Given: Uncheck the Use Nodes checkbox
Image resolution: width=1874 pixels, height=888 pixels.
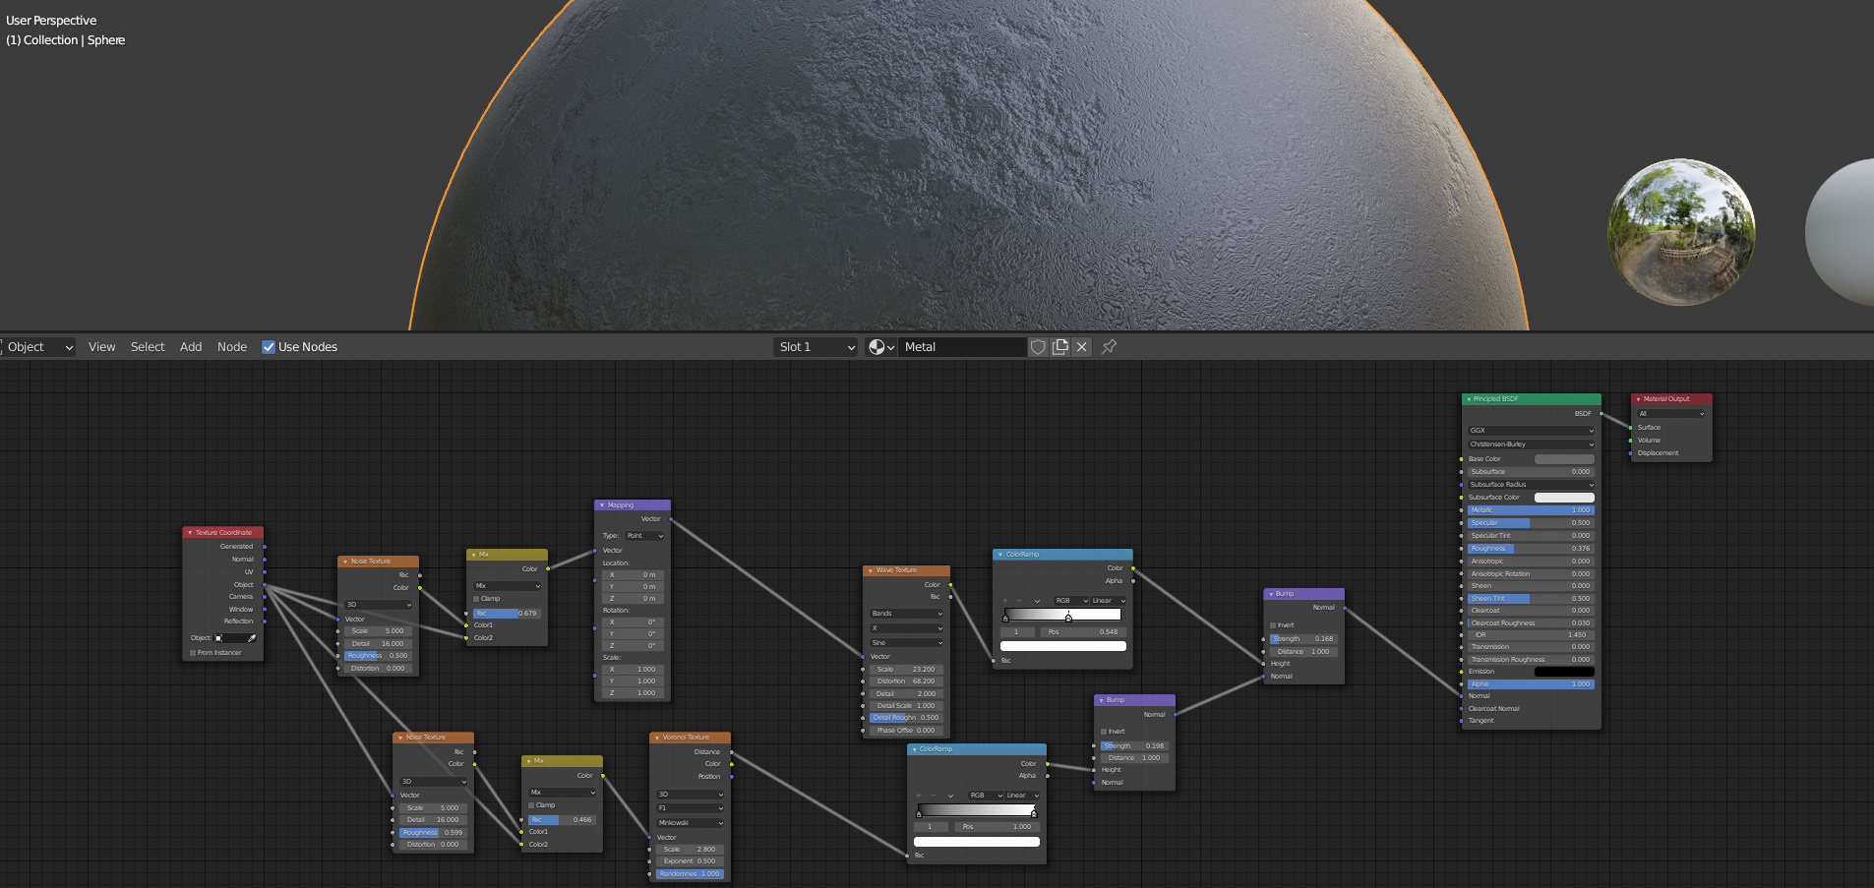Looking at the screenshot, I should 269,347.
